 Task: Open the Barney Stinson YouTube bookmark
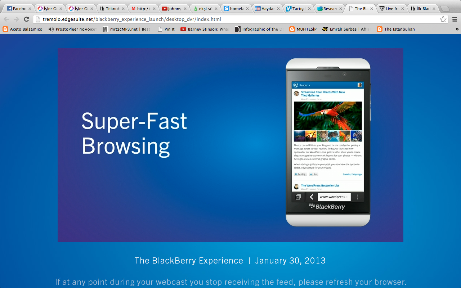(205, 29)
